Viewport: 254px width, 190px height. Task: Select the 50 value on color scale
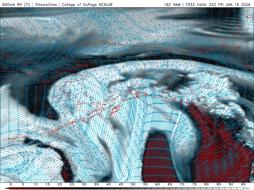click(x=133, y=184)
